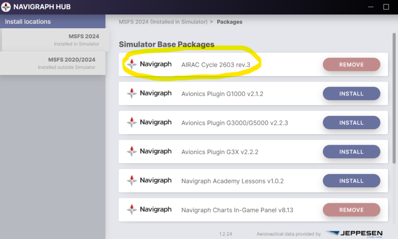The height and width of the screenshot is (239, 398).
Task: Click the Packages breadcrumb item
Action: pyautogui.click(x=229, y=22)
